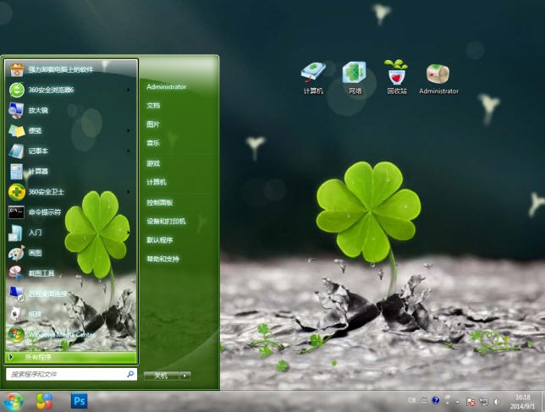Expand the 记事本 jump list arrow
Viewport: 545px width, 412px height.
(129, 151)
